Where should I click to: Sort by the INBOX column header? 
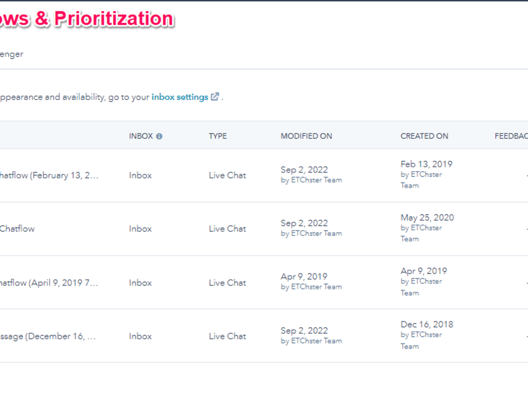(141, 136)
